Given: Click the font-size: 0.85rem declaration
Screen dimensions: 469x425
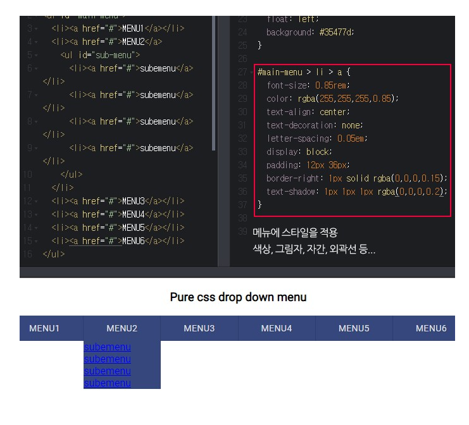Looking at the screenshot, I should (x=308, y=85).
